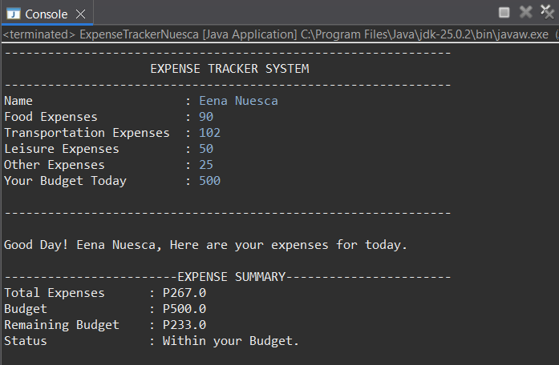
Task: Click the Transportation Expenses label
Action: click(87, 133)
